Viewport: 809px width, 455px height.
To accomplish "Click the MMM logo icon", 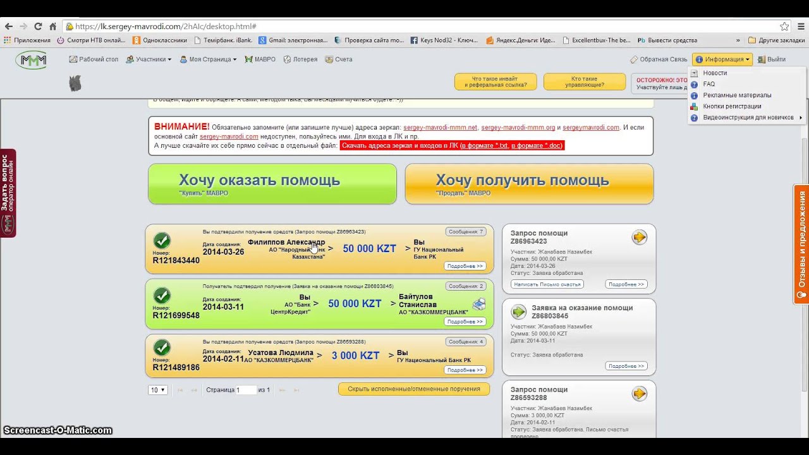I will 30,60.
